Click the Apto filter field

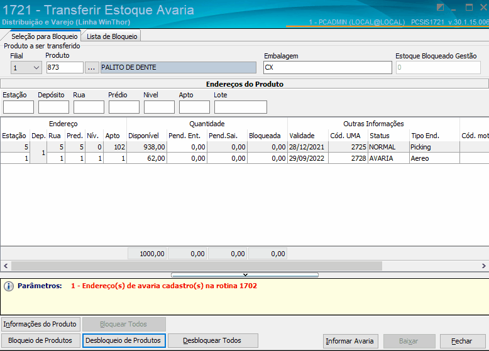click(194, 107)
